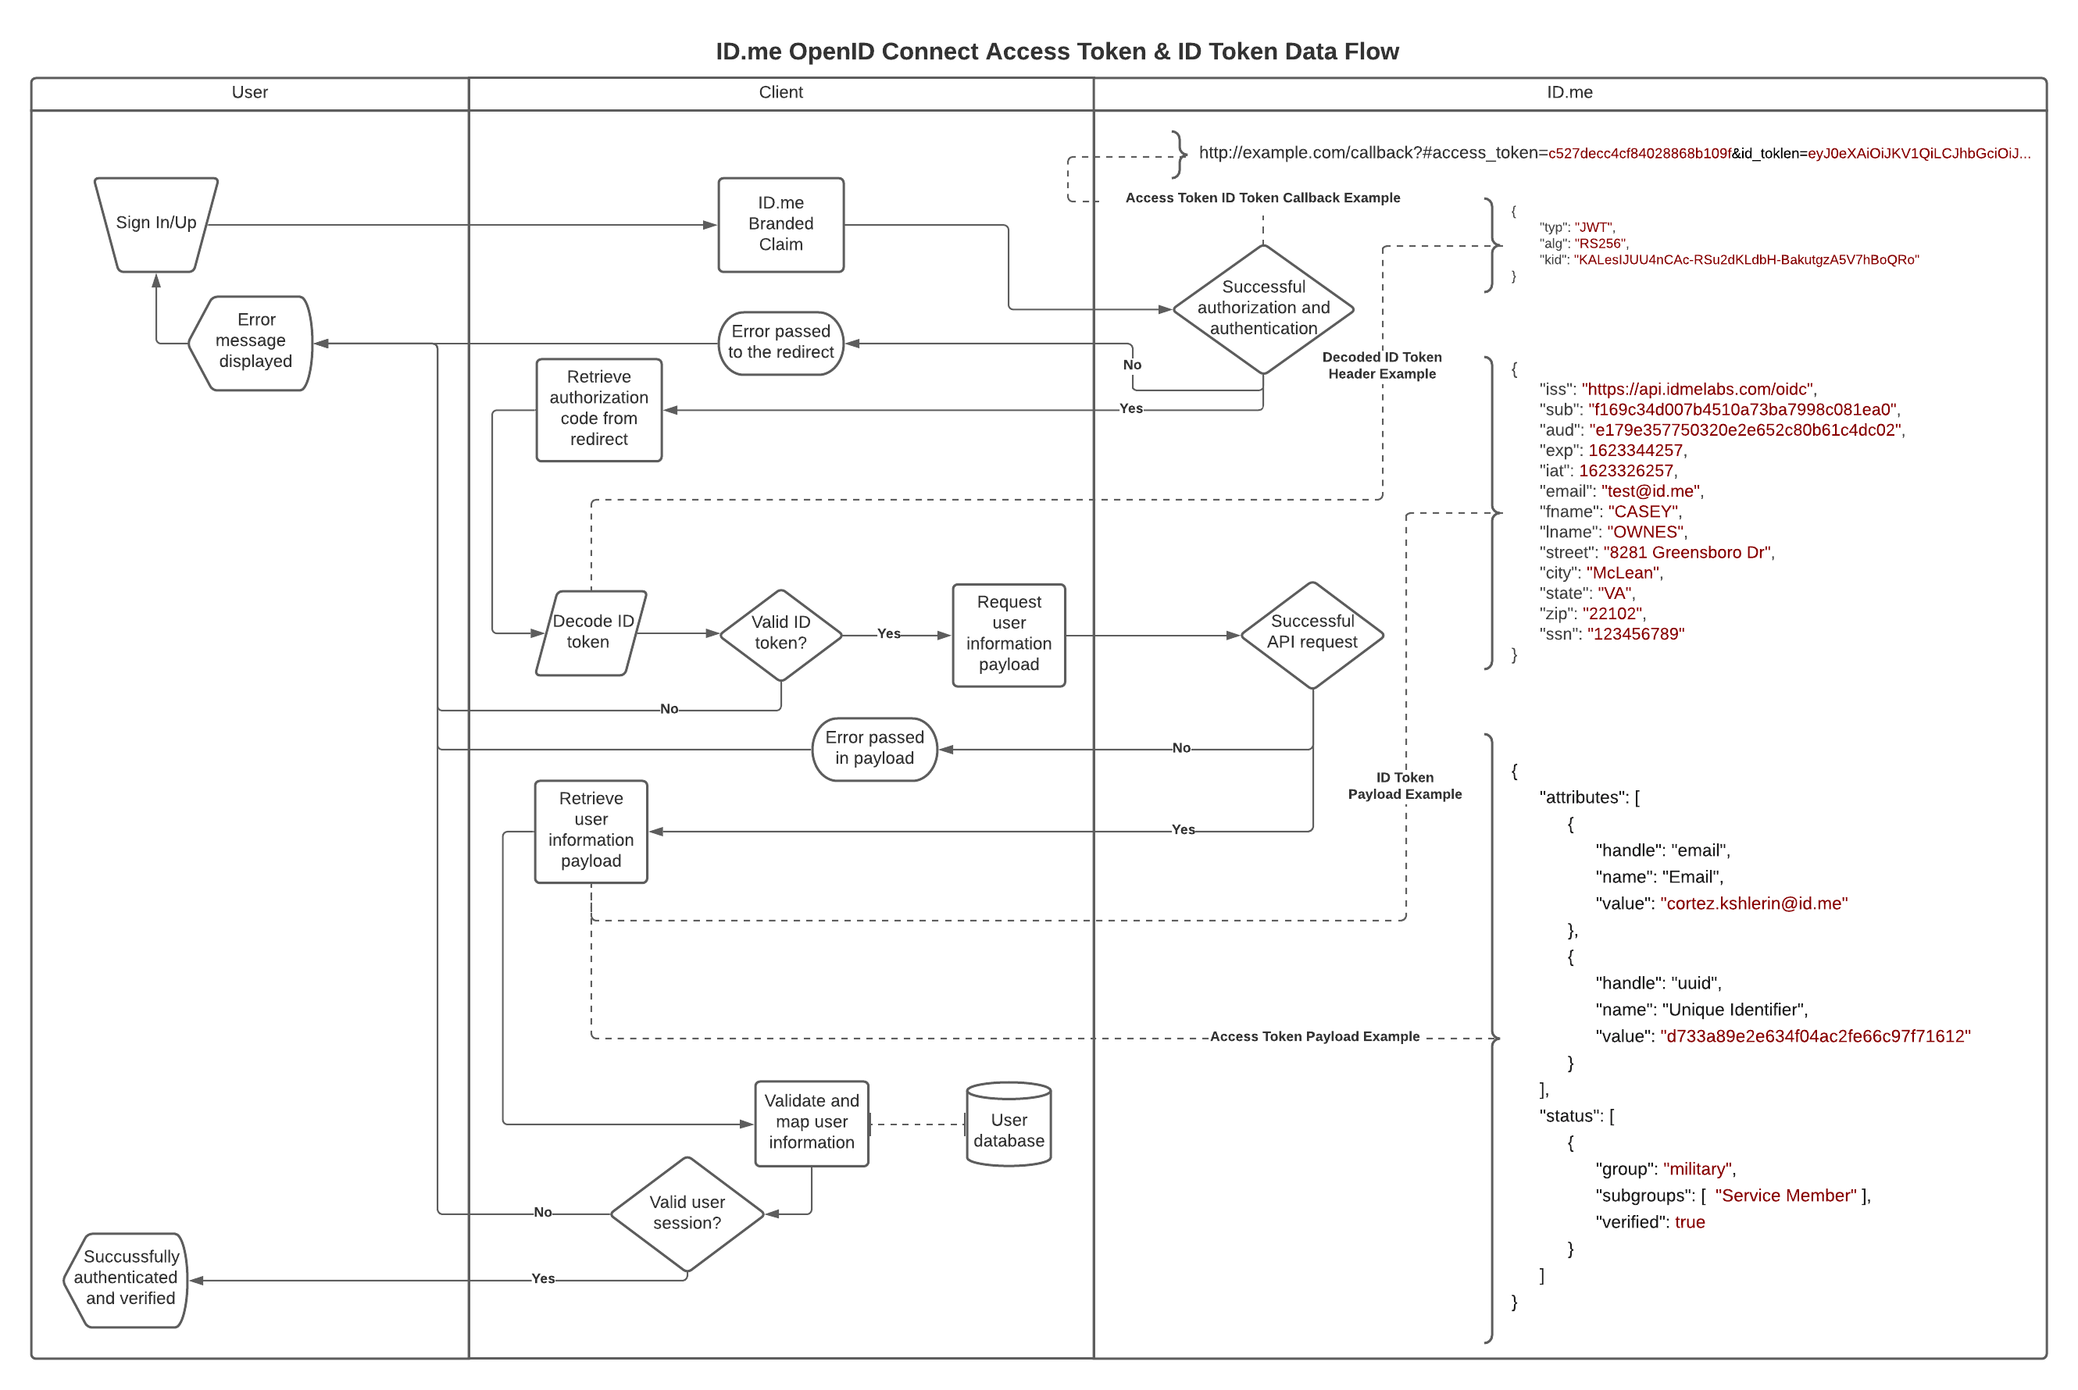This screenshot has height=1390, width=2078.
Task: Click the Error message displayed shape
Action: [x=251, y=343]
